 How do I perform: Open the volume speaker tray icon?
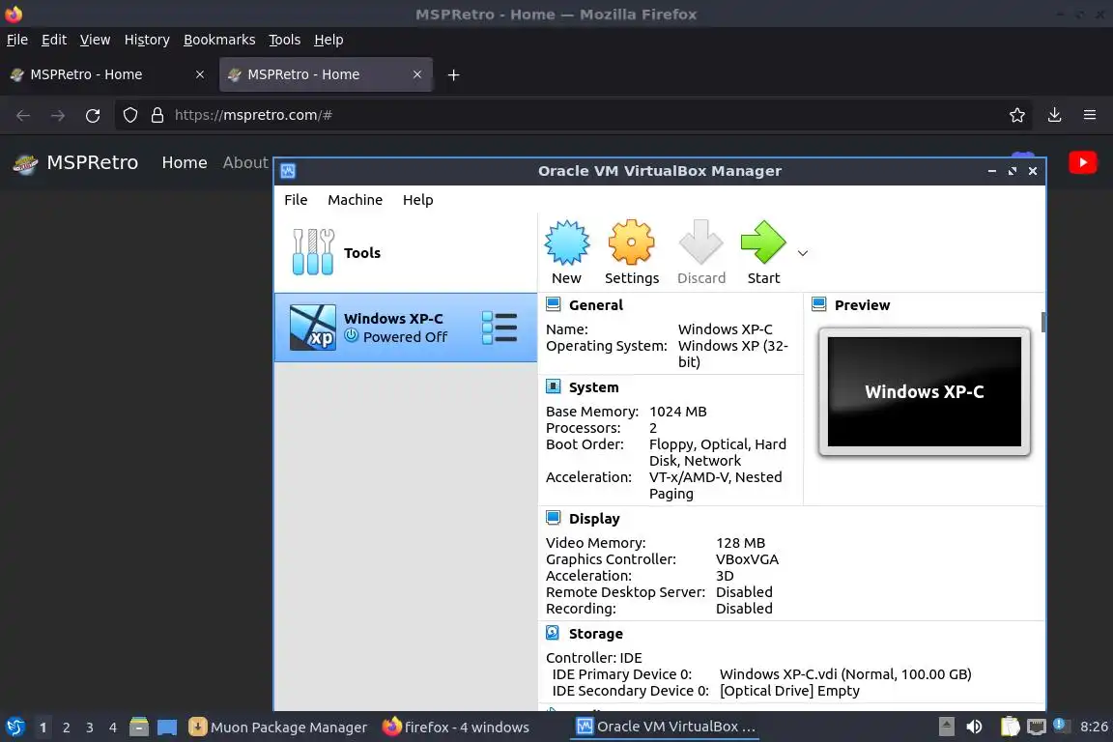(x=974, y=727)
